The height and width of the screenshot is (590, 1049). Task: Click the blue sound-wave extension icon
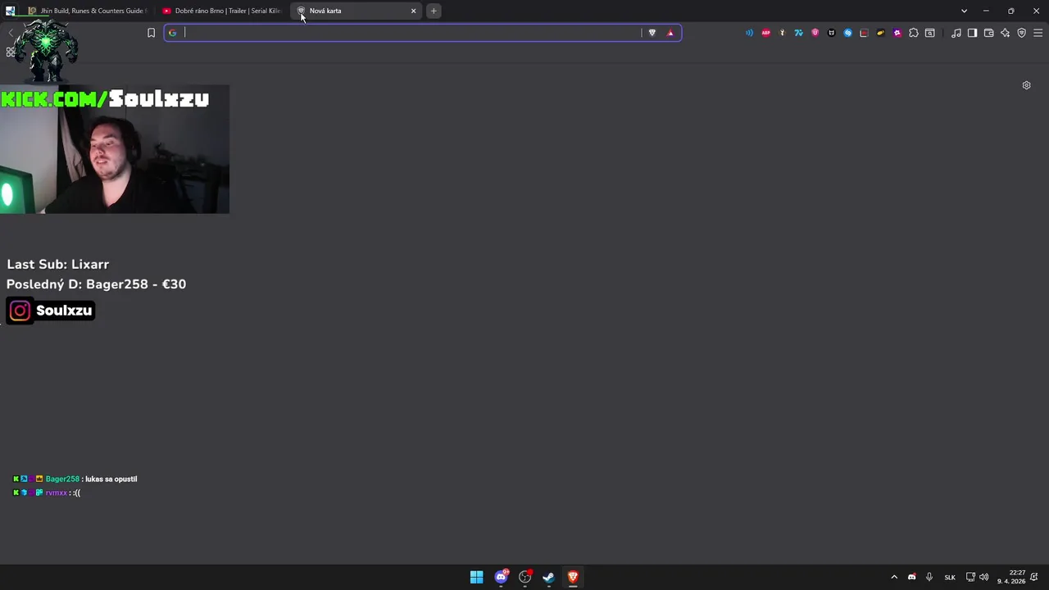(749, 33)
